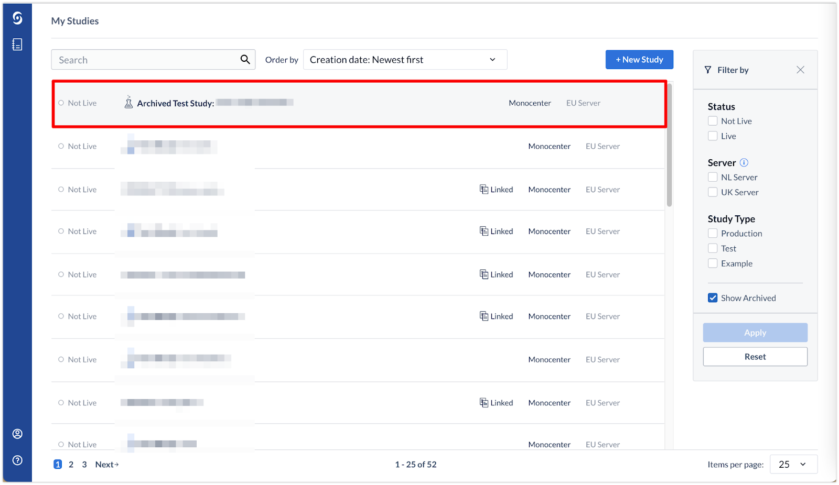Uncheck the Show Archived checkbox

(713, 298)
